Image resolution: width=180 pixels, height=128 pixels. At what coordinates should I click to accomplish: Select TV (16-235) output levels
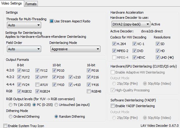(11, 105)
